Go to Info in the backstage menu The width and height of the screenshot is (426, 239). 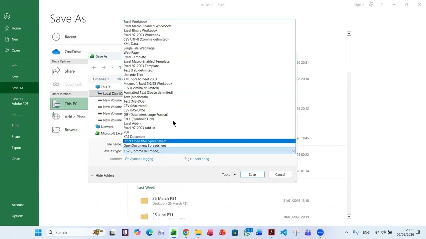(15, 66)
